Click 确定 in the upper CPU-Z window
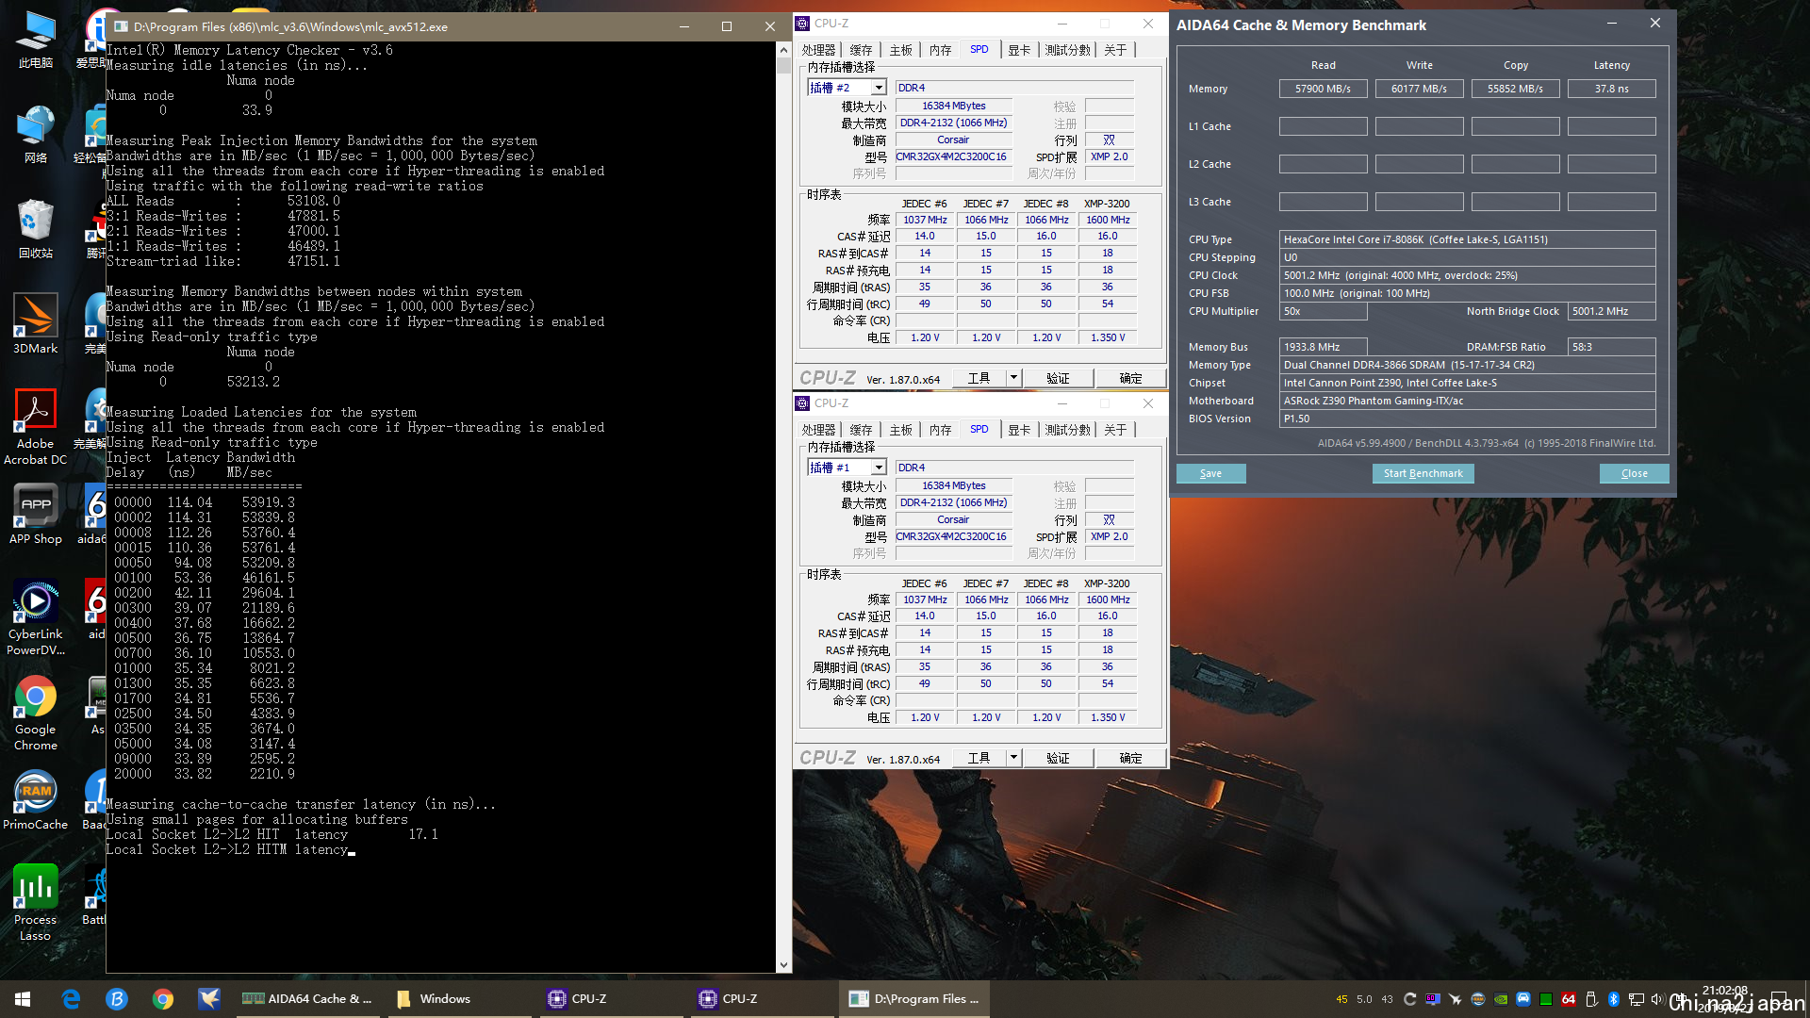 (x=1130, y=378)
